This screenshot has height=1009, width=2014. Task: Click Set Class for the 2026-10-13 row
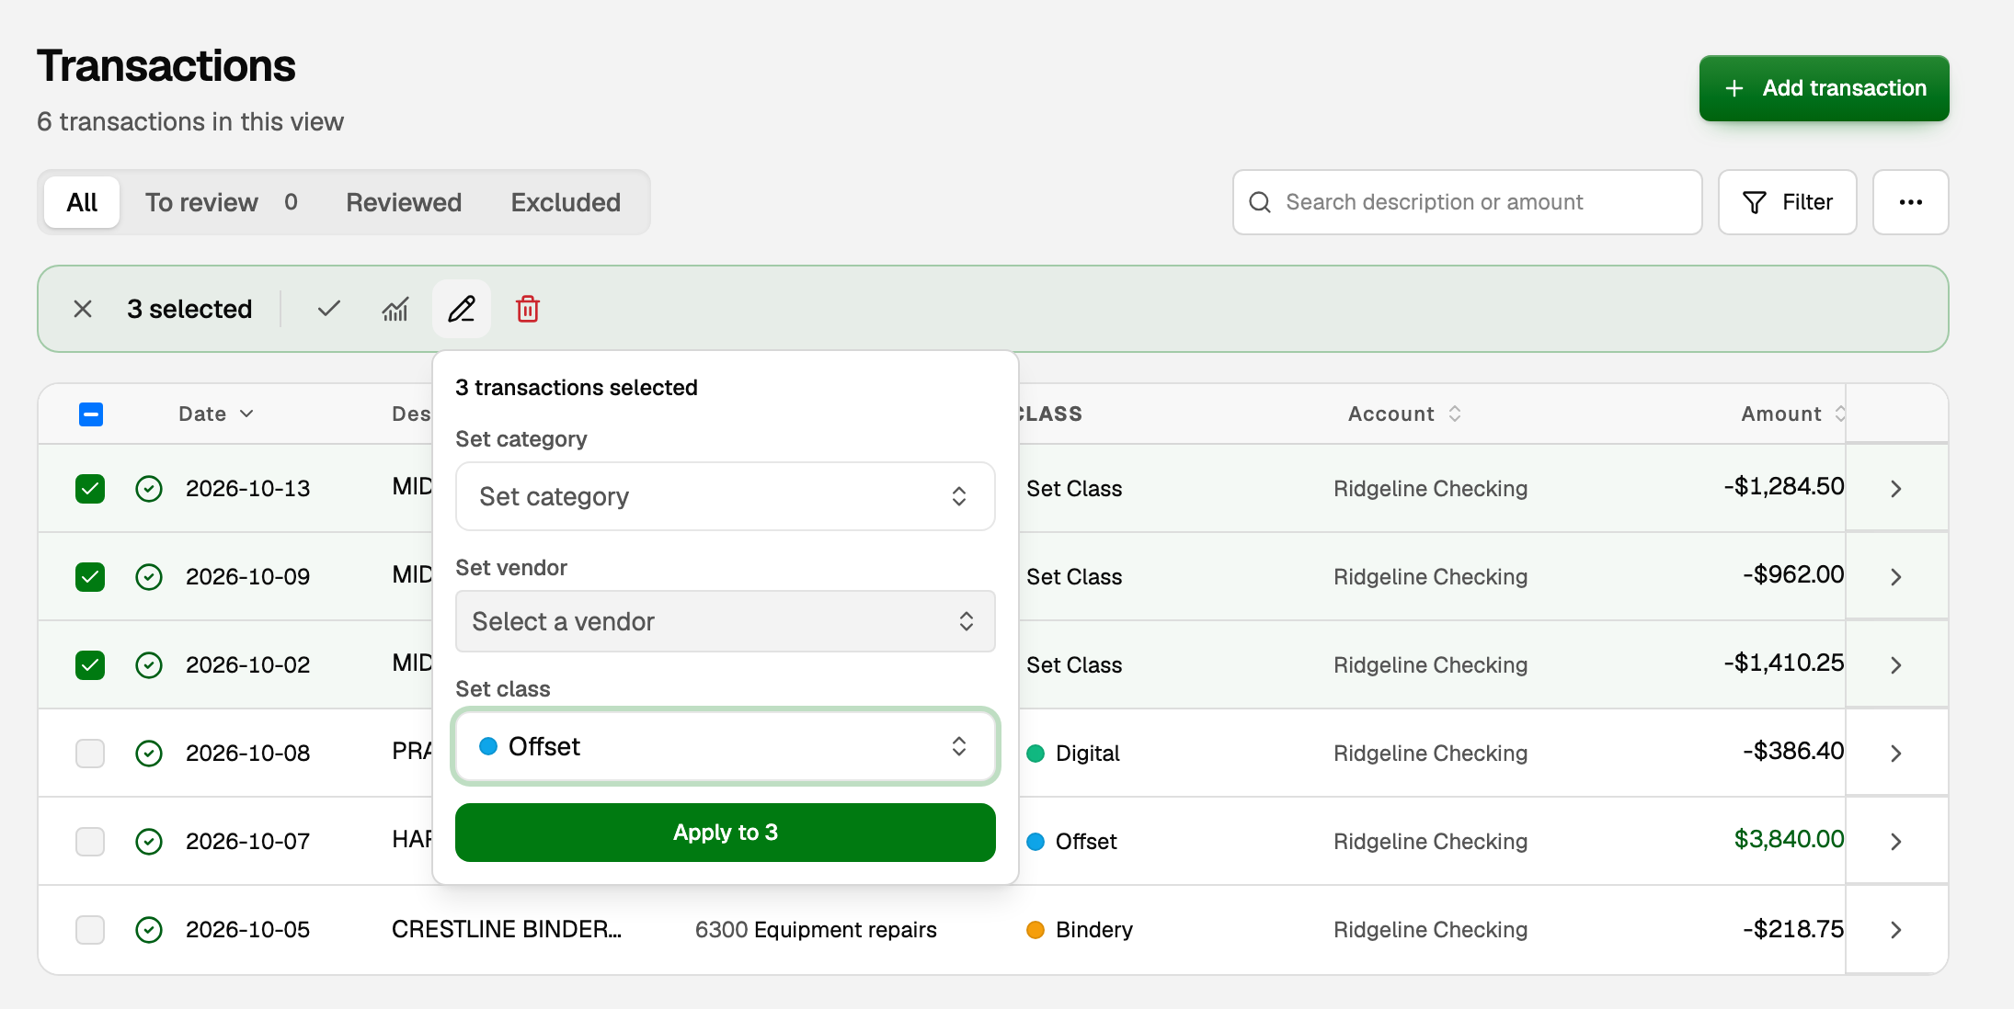click(1074, 489)
